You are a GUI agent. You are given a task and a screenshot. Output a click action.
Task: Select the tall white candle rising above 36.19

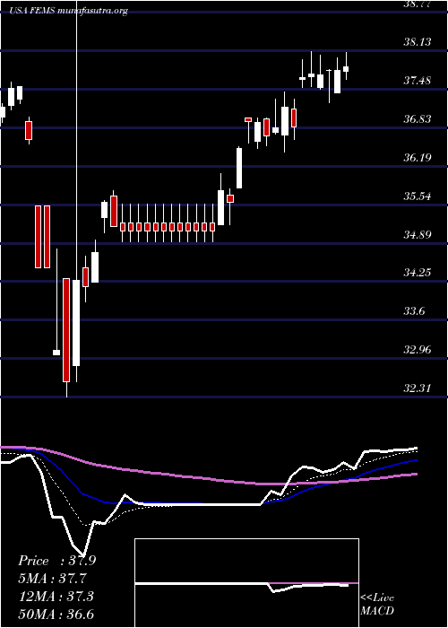pos(239,168)
